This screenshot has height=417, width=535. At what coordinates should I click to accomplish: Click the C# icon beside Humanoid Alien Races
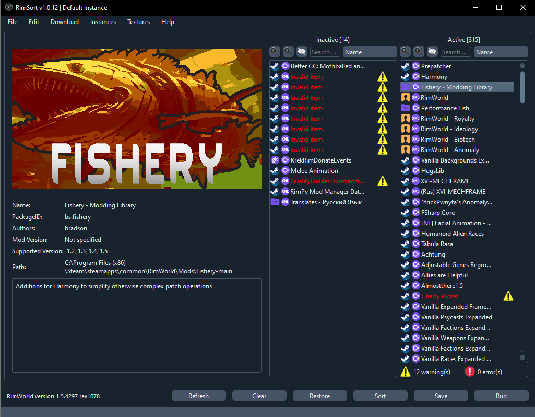(416, 233)
